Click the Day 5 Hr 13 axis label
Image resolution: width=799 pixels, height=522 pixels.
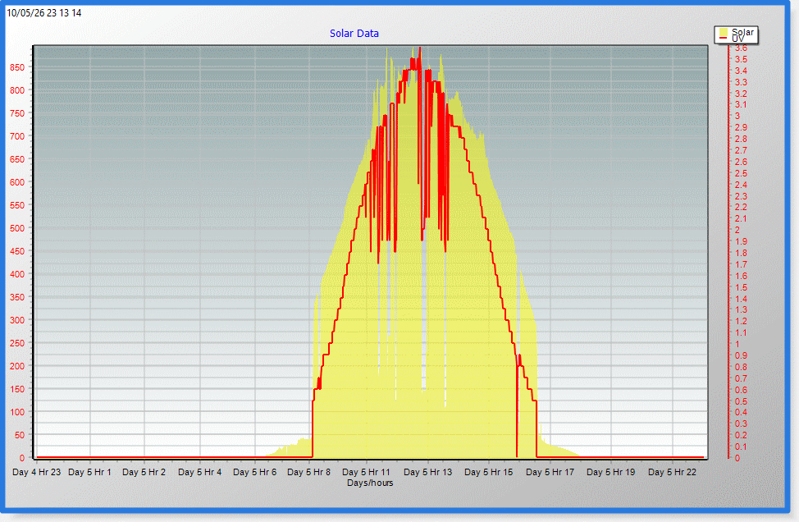pos(427,472)
